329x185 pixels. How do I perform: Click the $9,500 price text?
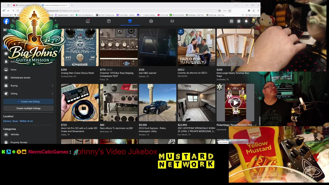click(x=143, y=125)
